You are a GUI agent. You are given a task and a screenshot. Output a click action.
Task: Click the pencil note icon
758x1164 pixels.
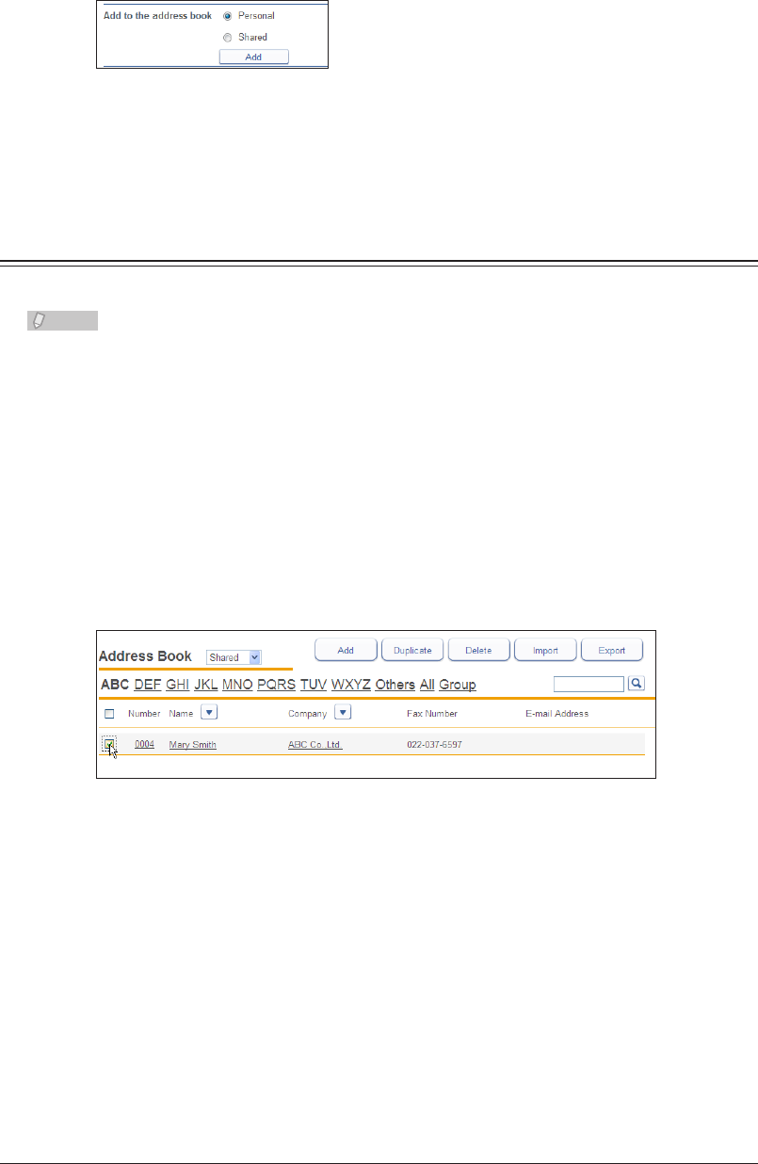[x=39, y=322]
